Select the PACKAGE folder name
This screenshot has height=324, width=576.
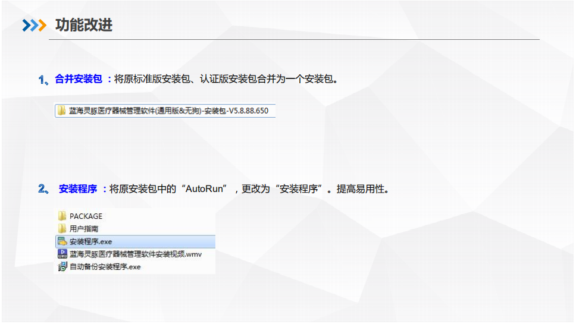(x=86, y=216)
